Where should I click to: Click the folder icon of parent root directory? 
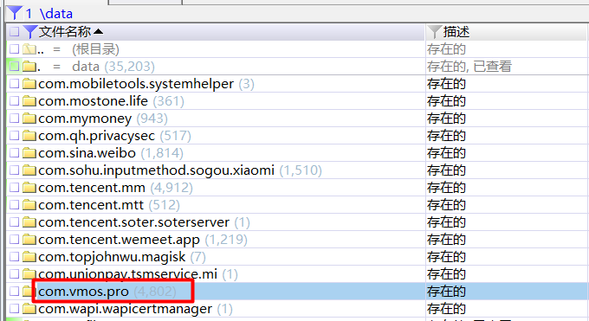pyautogui.click(x=29, y=49)
